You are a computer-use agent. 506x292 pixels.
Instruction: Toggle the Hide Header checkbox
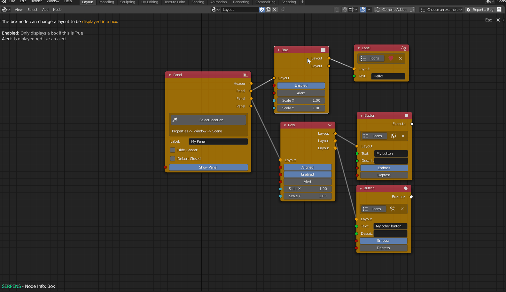tap(173, 150)
